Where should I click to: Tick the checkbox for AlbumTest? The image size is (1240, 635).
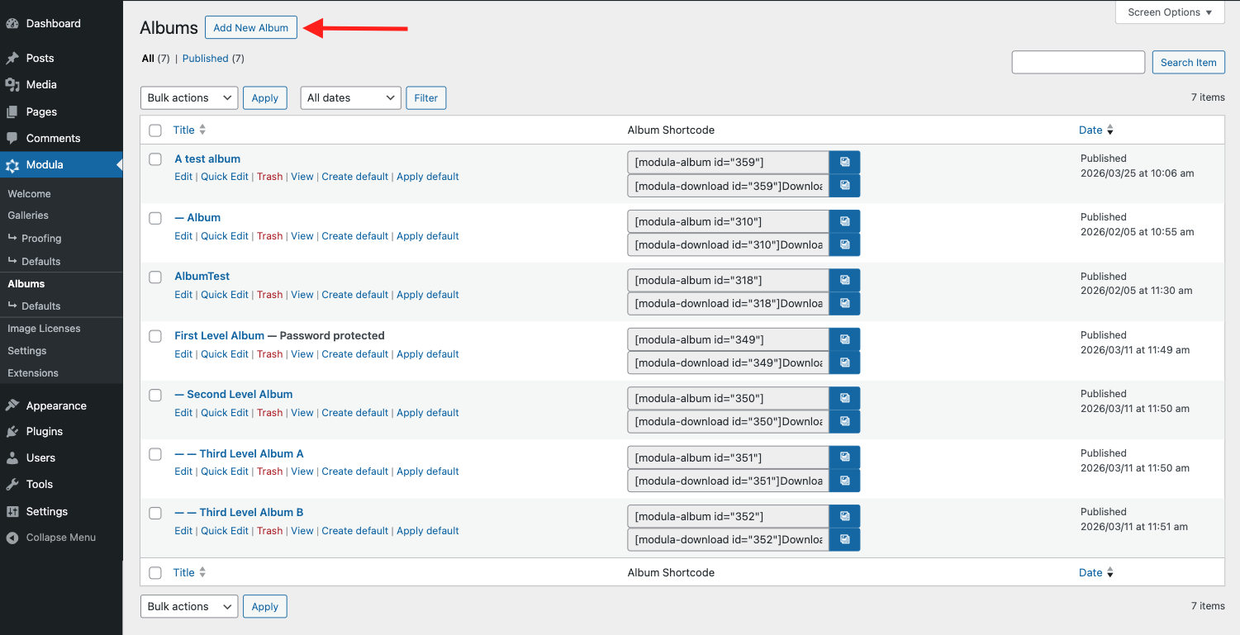point(155,277)
